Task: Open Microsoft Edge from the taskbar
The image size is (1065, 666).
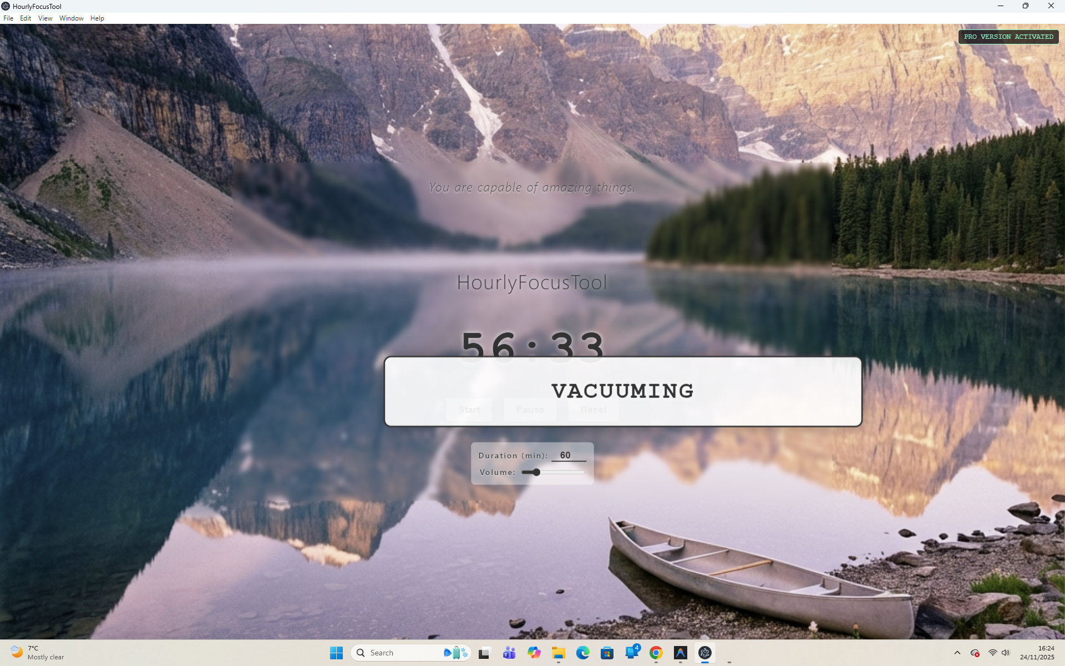Action: click(582, 653)
